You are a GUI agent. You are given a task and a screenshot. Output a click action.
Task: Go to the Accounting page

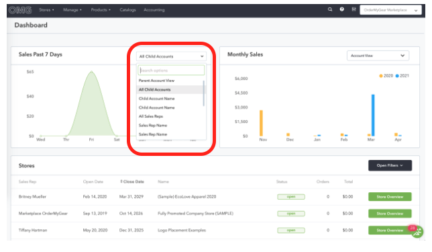pos(154,10)
